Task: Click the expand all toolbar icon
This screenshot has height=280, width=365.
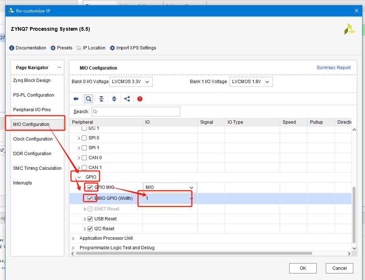Action: pos(114,99)
